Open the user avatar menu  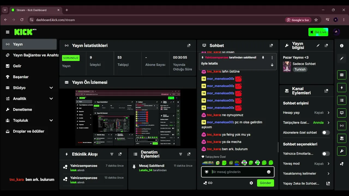pos(336,32)
